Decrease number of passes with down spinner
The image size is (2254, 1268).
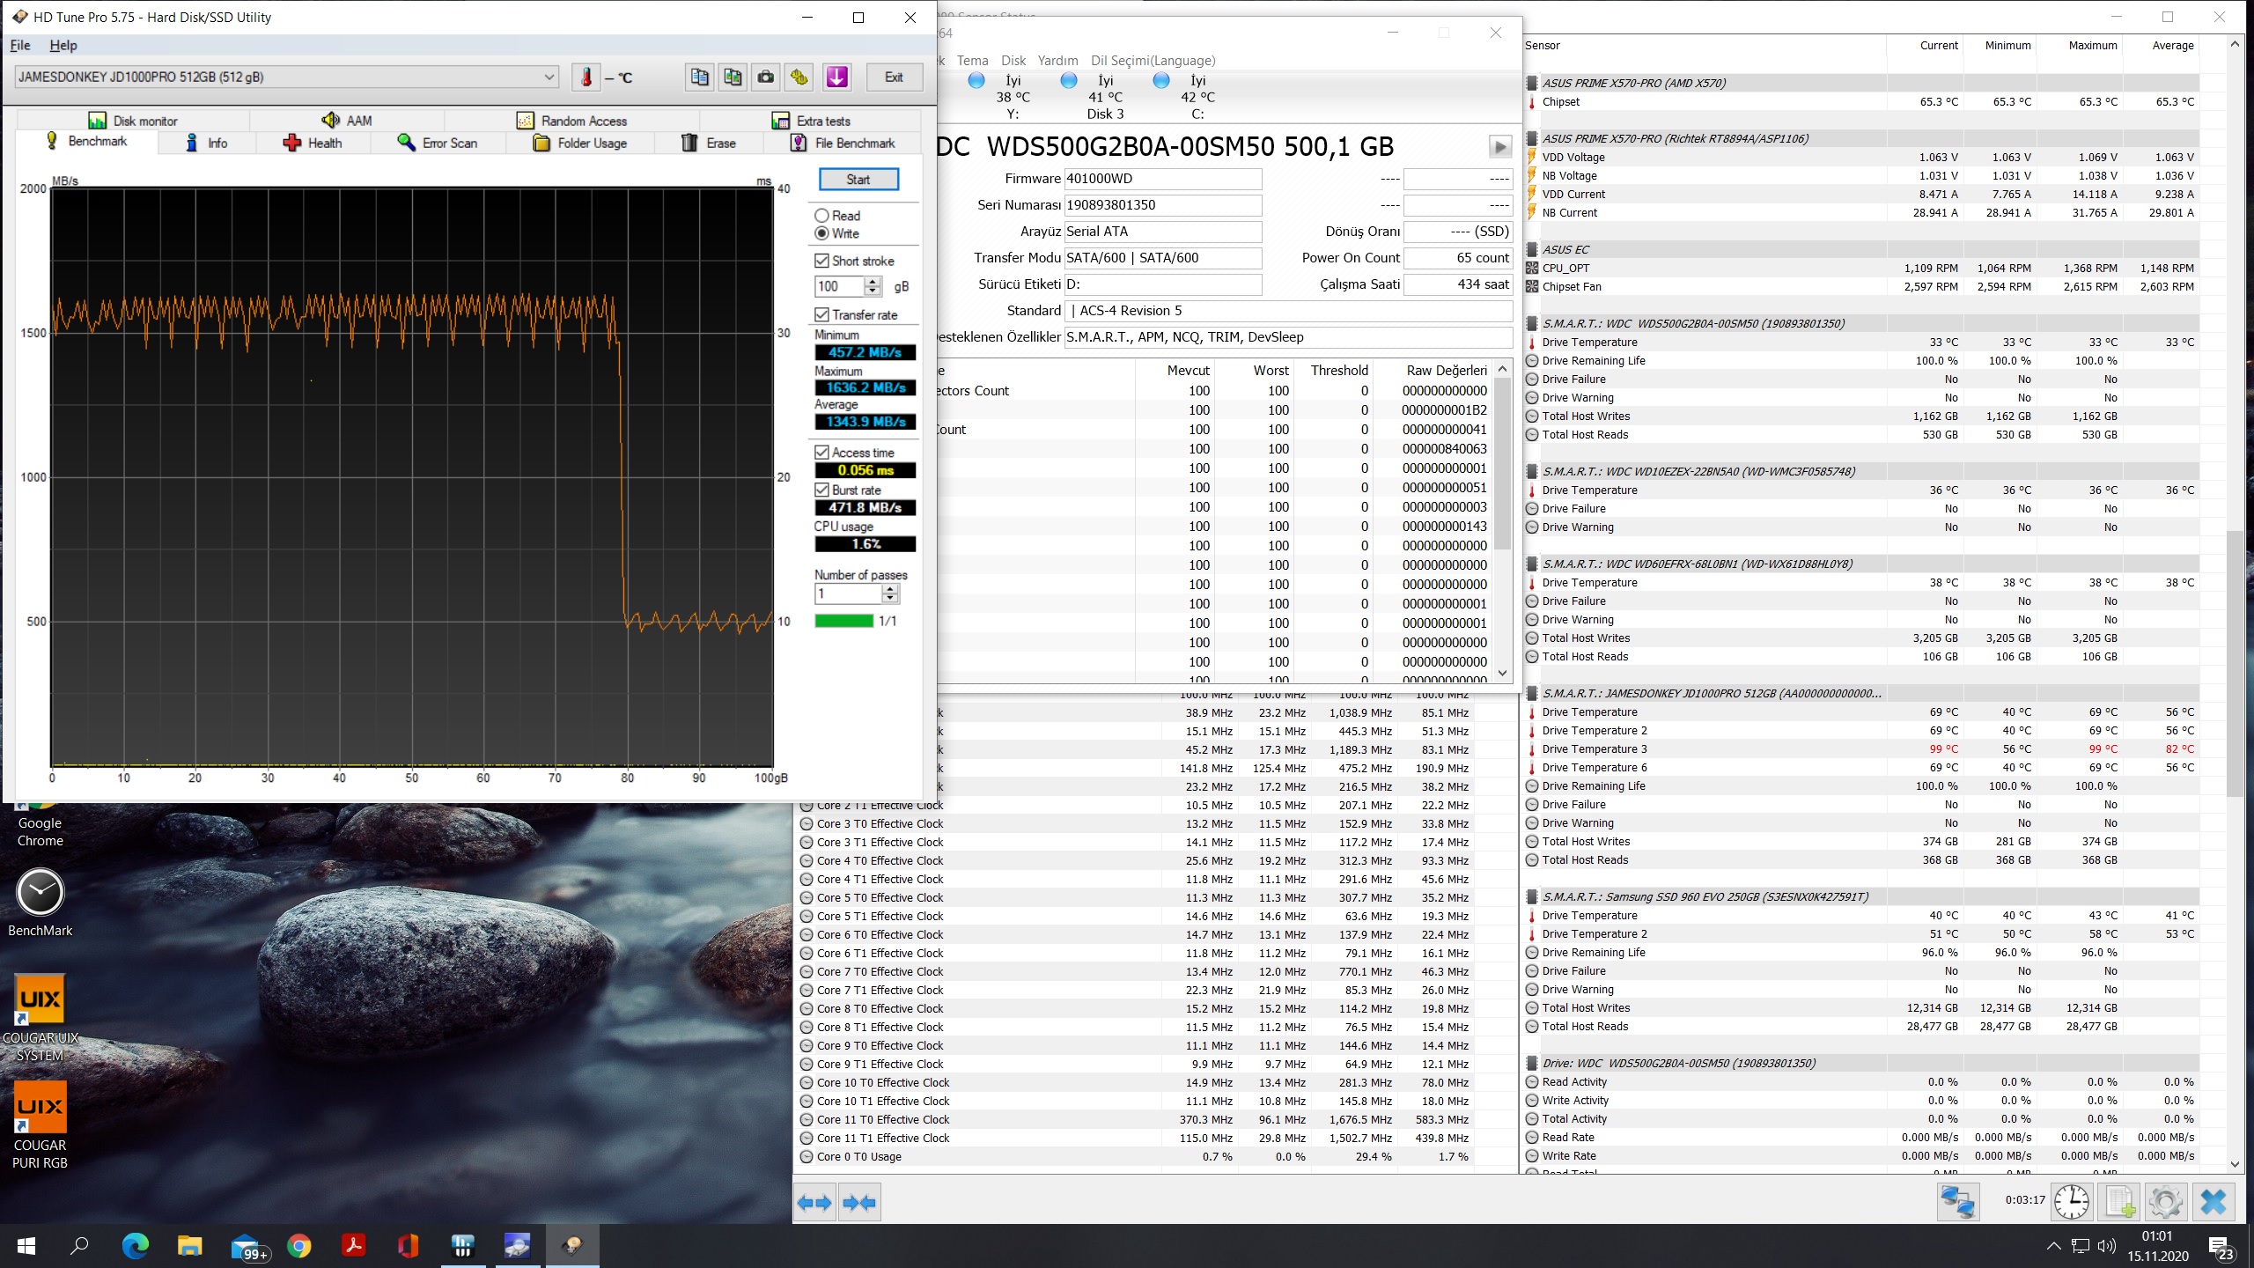pos(890,599)
